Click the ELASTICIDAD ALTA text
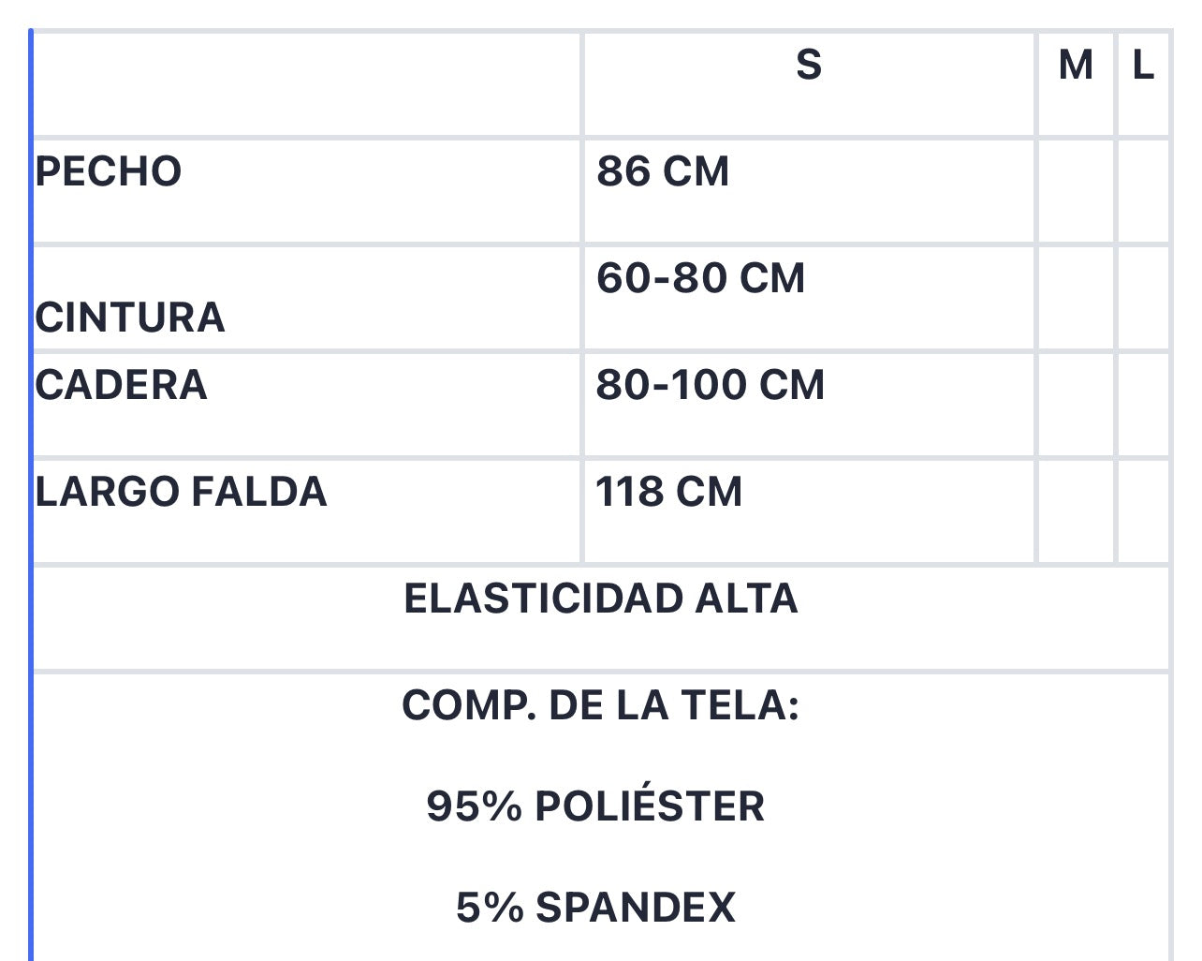The height and width of the screenshot is (961, 1202). click(x=601, y=599)
